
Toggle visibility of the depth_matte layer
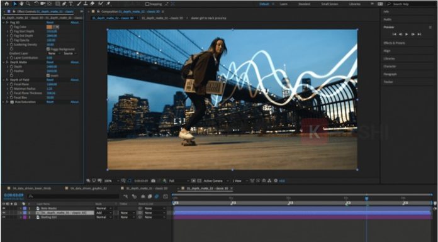coord(4,212)
